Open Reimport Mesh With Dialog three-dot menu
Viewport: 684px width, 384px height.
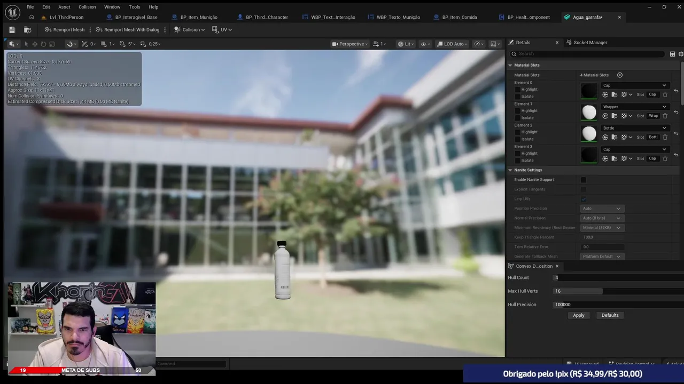point(165,30)
